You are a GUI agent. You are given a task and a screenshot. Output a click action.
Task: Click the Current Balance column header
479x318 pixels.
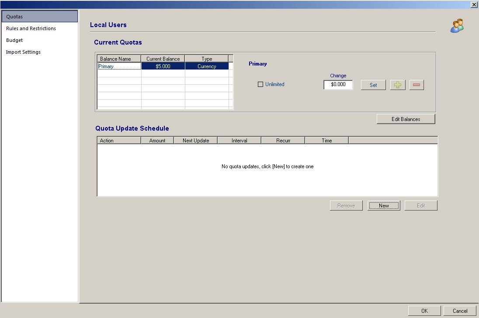pos(163,59)
